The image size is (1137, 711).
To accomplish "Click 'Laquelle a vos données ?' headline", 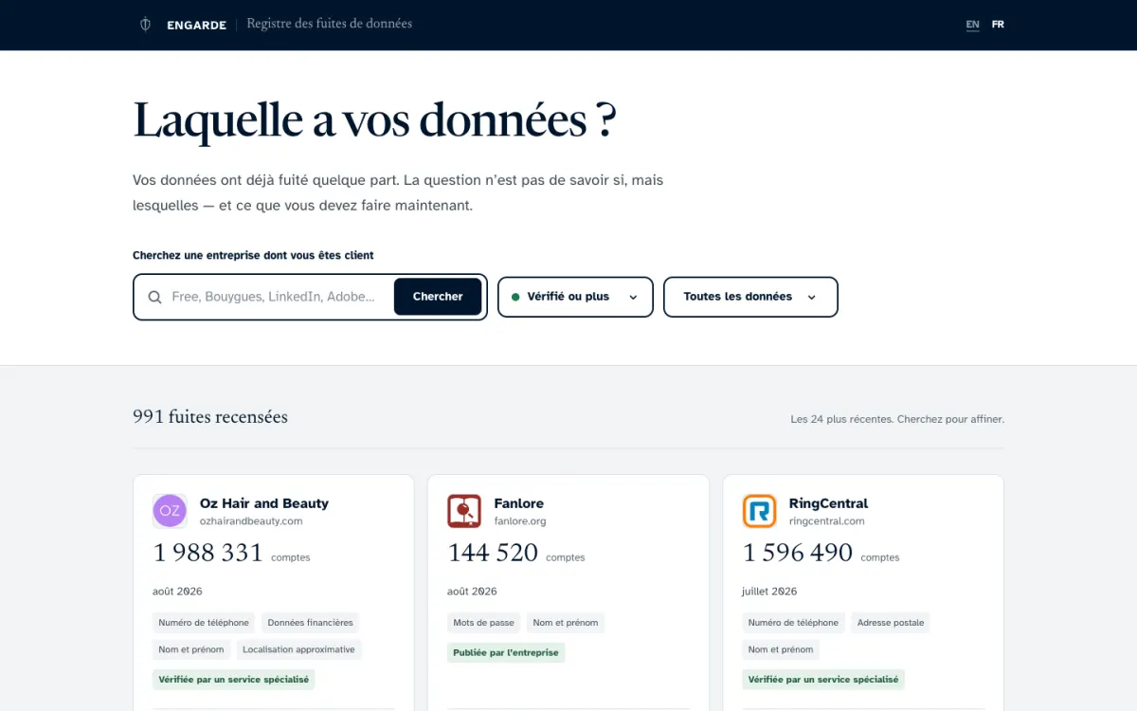I will [374, 120].
